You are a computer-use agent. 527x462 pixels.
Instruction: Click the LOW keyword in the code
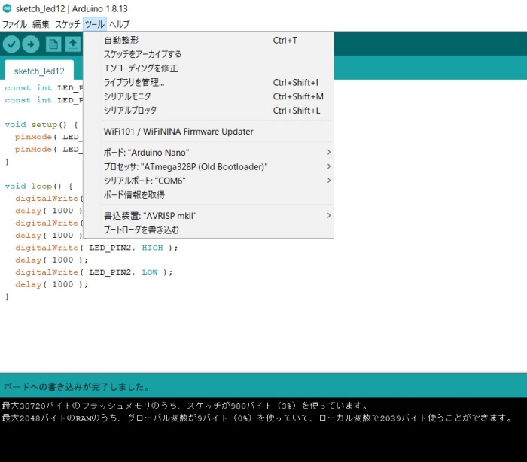[150, 272]
